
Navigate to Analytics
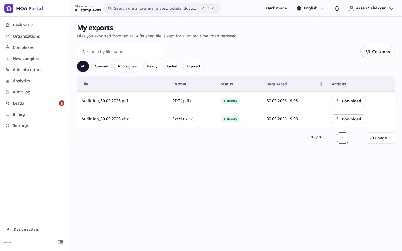[35, 81]
